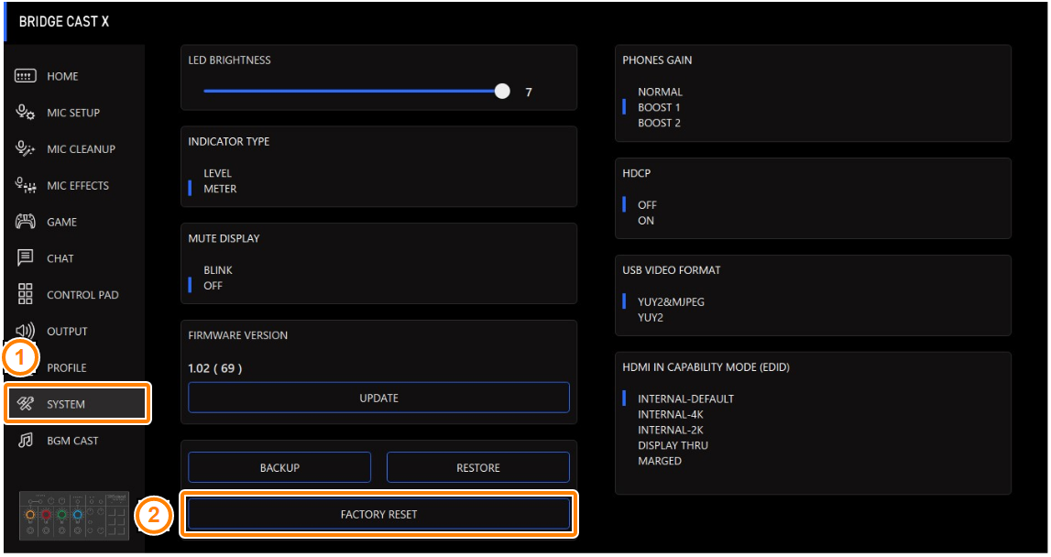Image resolution: width=1051 pixels, height=557 pixels.
Task: Turn HDCP ON
Action: pos(645,221)
